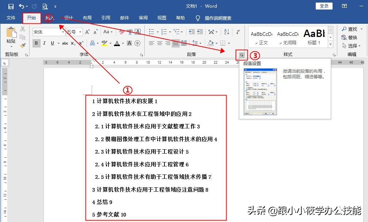Click the sort icon in the paragraph group

[227, 32]
